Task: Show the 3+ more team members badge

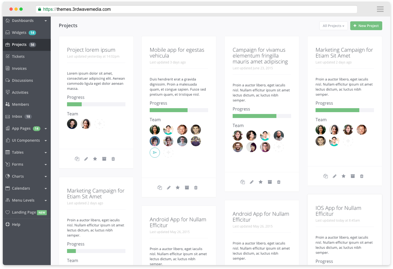Action: pyautogui.click(x=155, y=152)
